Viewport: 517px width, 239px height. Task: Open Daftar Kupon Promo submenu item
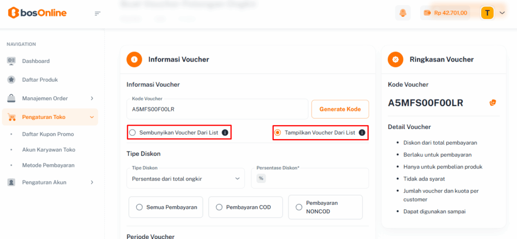pos(48,134)
